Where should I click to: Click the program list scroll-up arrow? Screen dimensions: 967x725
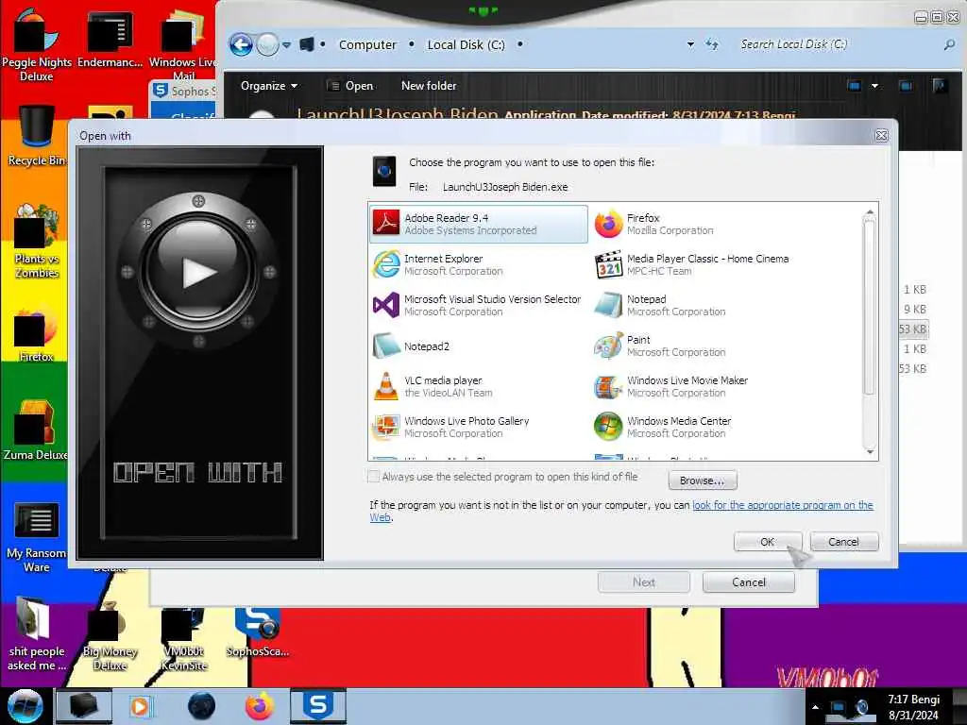tap(870, 212)
